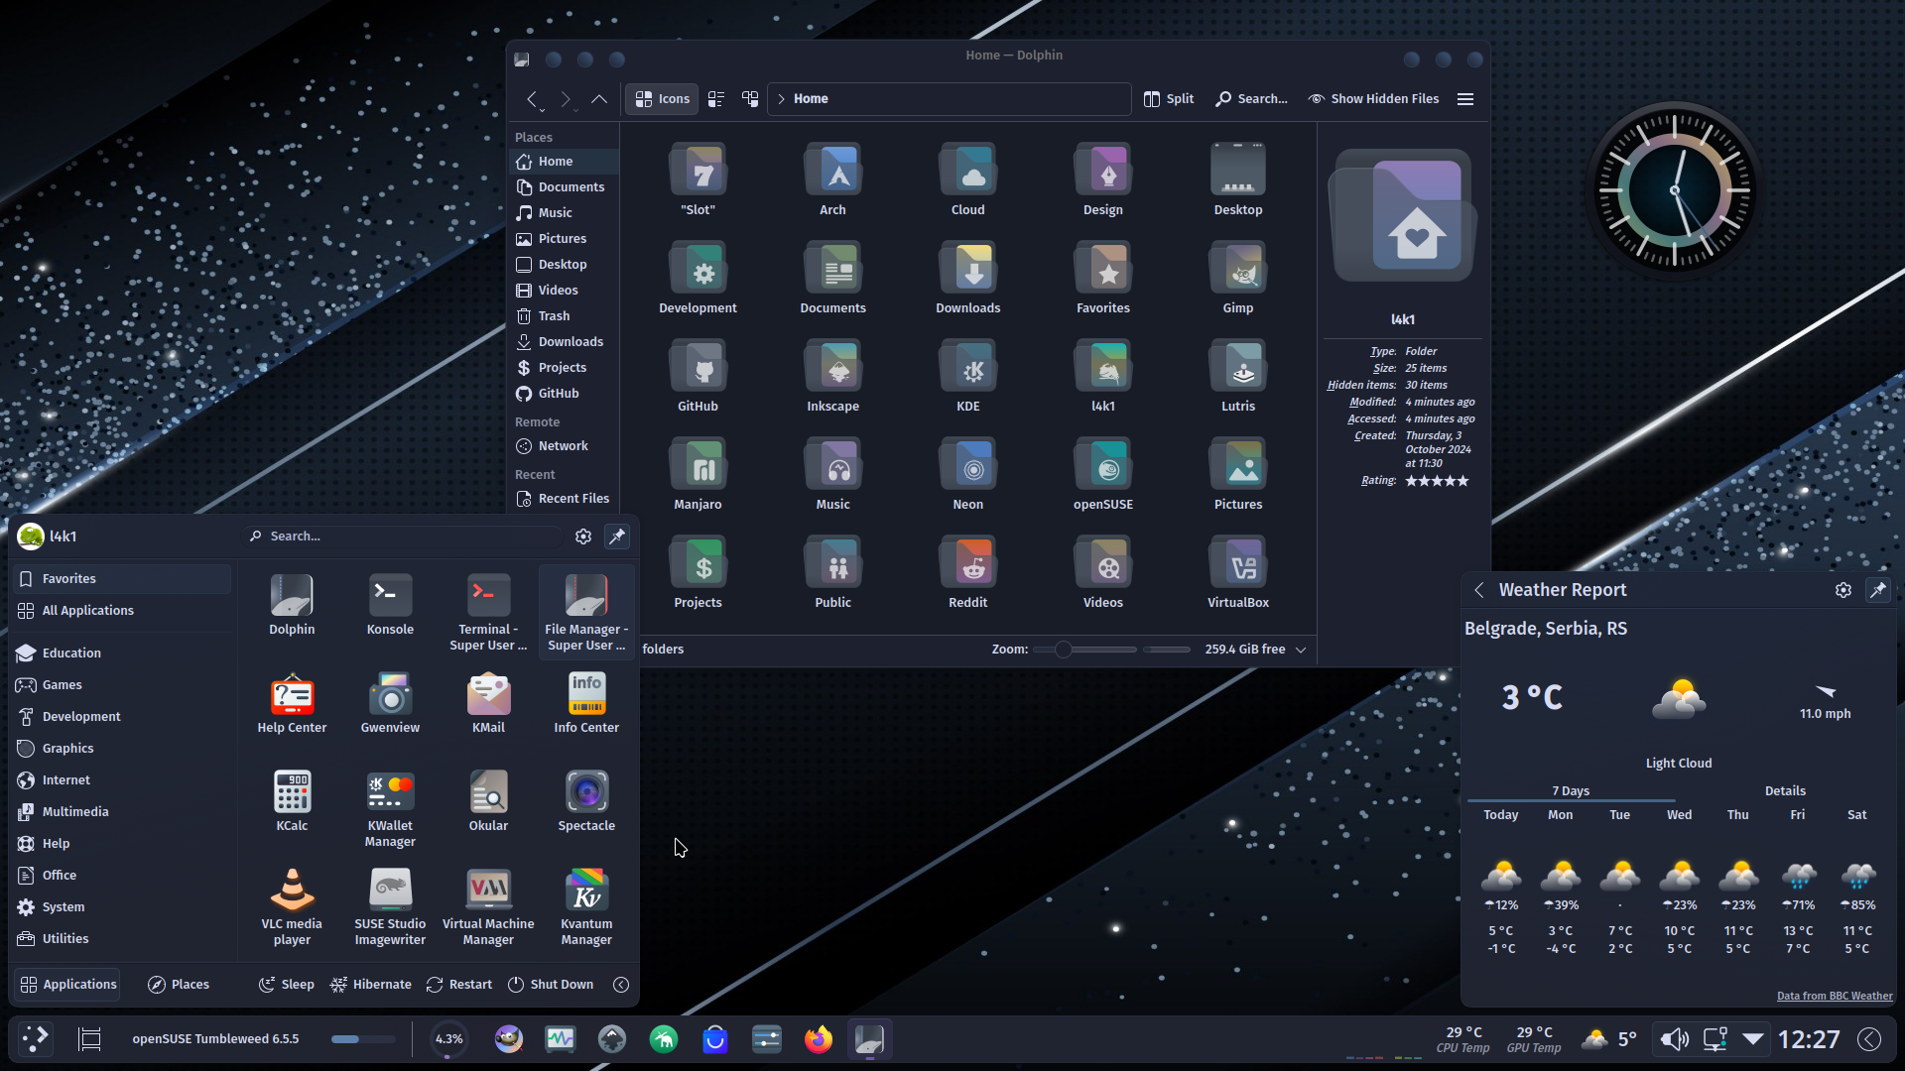
Task: Toggle Show Hidden Files in Dolphin
Action: tap(1373, 99)
